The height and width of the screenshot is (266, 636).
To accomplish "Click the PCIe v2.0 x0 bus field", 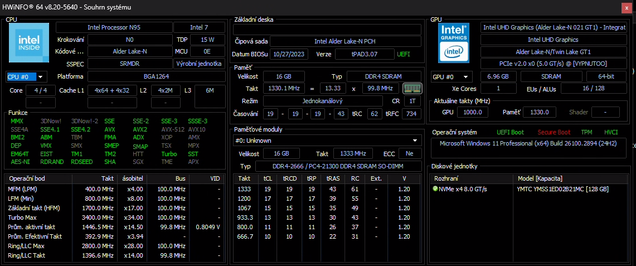I will (554, 64).
